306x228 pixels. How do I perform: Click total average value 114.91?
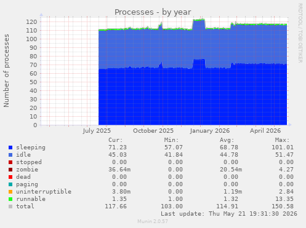(227, 206)
